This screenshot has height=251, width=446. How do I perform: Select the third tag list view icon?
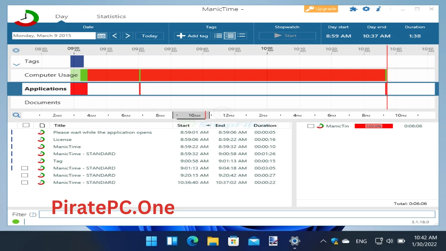(x=241, y=36)
